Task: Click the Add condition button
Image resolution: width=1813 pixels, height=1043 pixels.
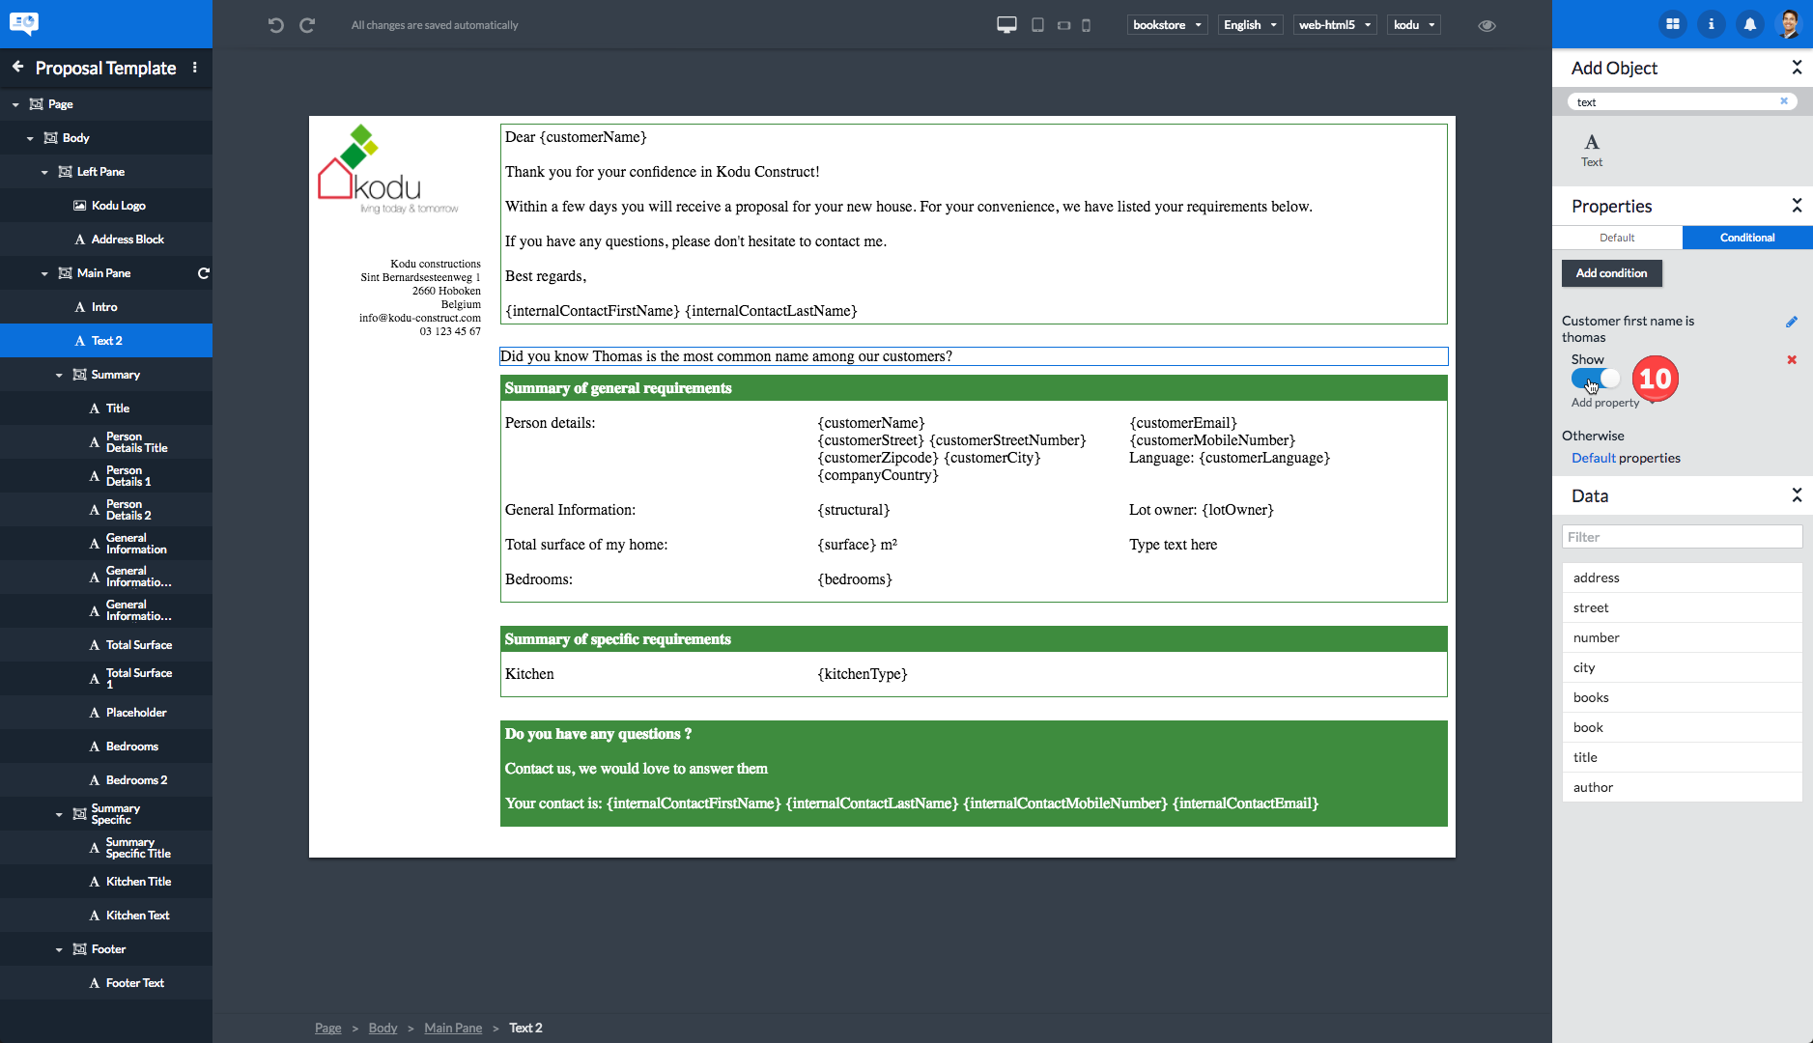Action: 1611,273
